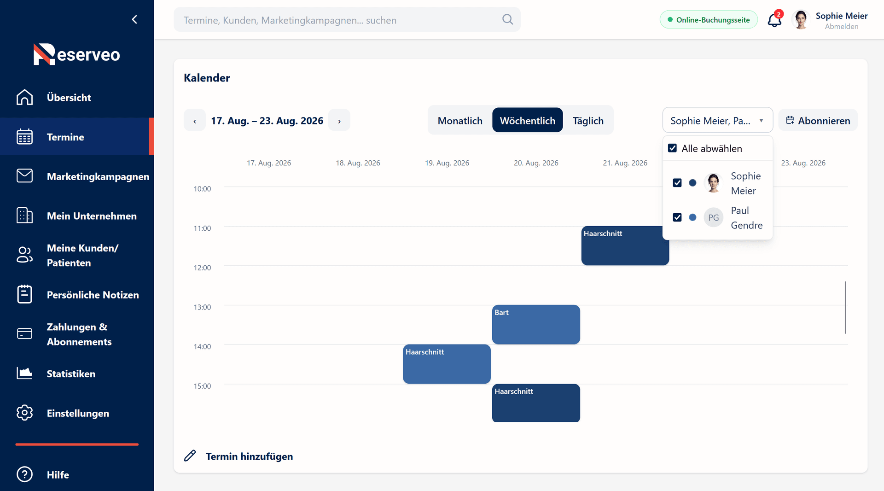Uncheck the Paul Gendre checkbox
This screenshot has height=491, width=884.
[x=677, y=217]
